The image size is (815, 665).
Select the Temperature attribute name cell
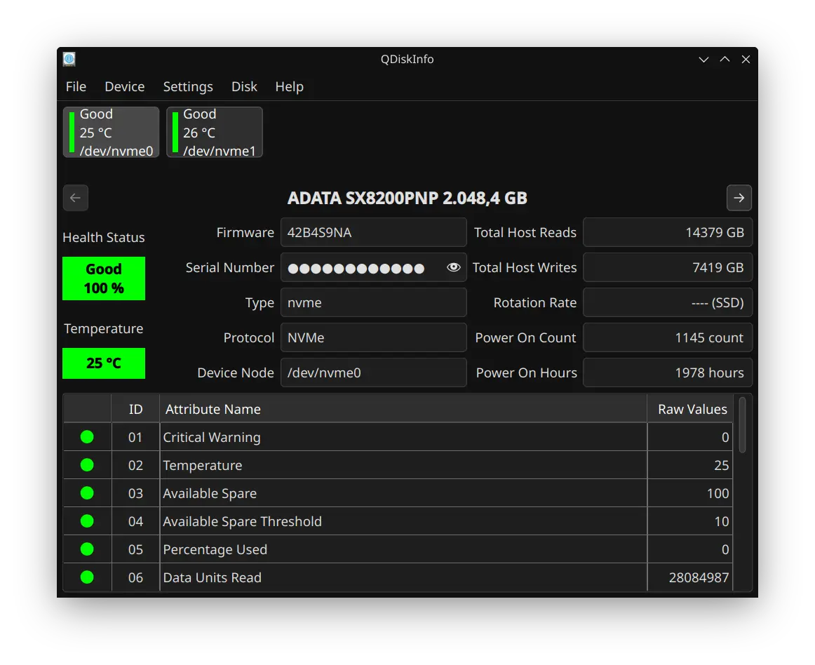tap(403, 465)
